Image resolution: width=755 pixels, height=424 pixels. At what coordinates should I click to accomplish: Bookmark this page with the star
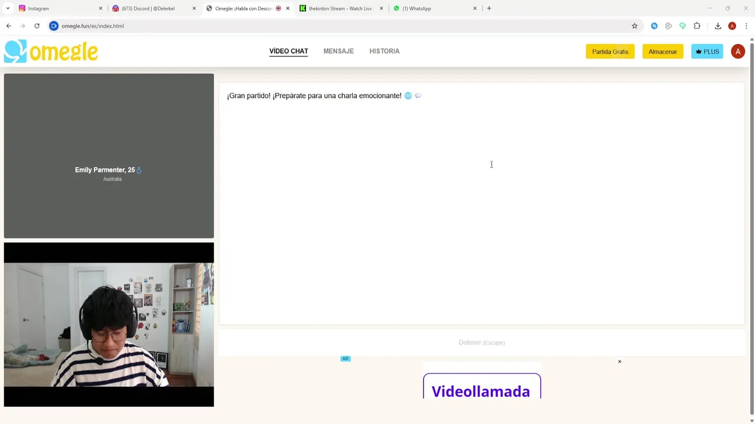coord(635,26)
